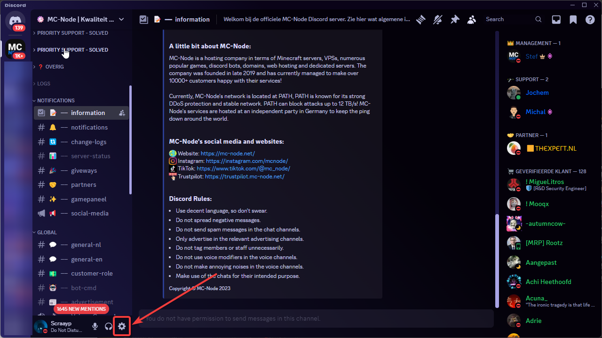Image resolution: width=602 pixels, height=338 pixels.
Task: Open the server-status channel
Action: point(81,156)
